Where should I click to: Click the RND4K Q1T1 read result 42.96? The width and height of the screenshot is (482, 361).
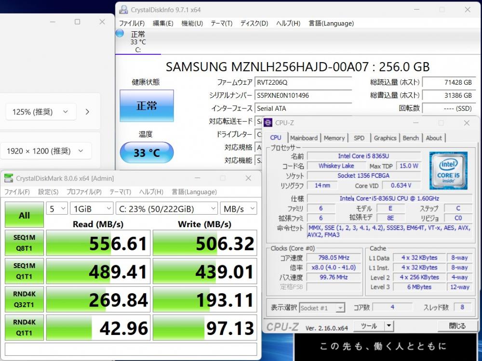[x=98, y=327]
